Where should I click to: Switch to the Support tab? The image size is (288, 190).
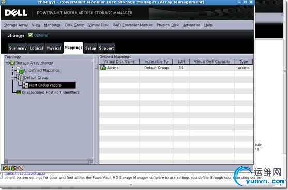(107, 48)
